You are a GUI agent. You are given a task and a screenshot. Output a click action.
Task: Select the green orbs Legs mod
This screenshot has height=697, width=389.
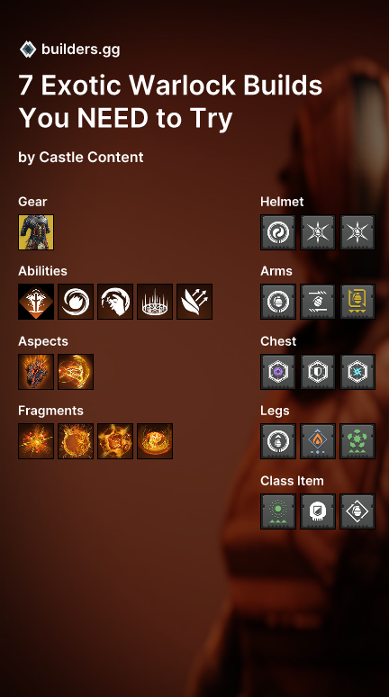[357, 441]
